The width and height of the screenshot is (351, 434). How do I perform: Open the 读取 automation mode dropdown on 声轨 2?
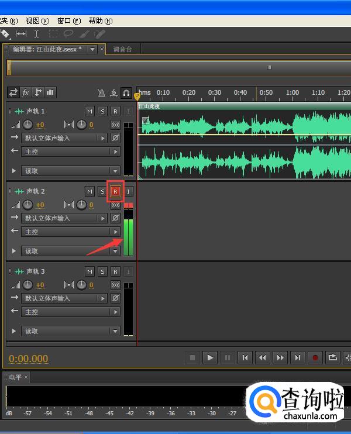coord(71,251)
